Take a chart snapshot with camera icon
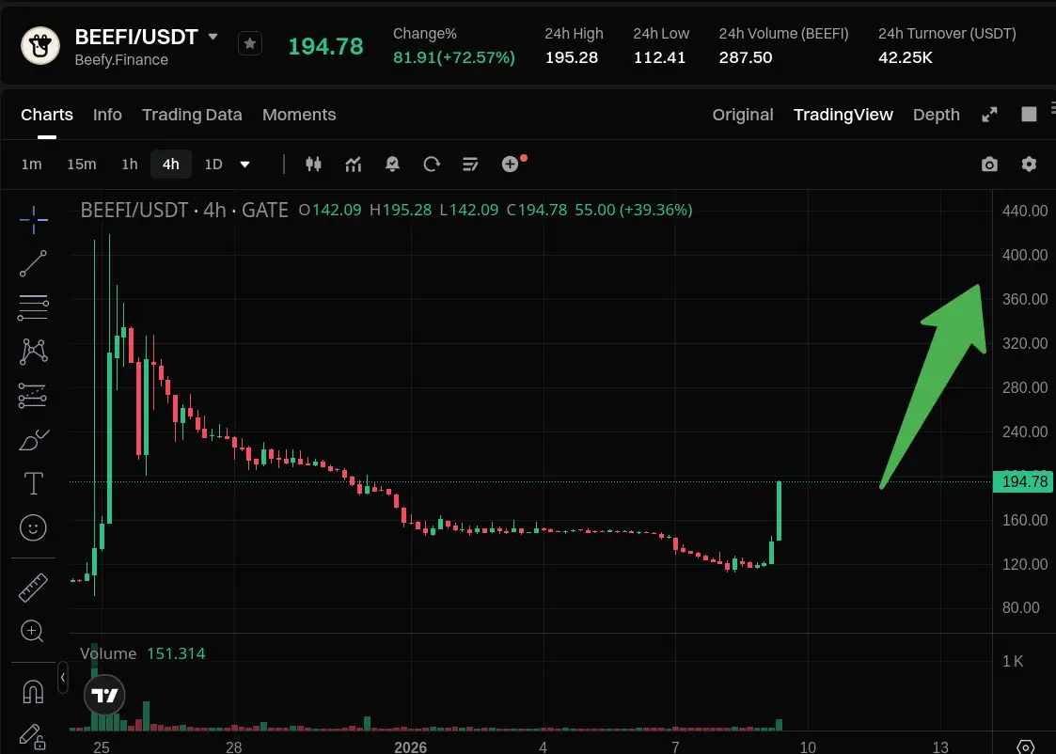The height and width of the screenshot is (754, 1056). [x=989, y=165]
